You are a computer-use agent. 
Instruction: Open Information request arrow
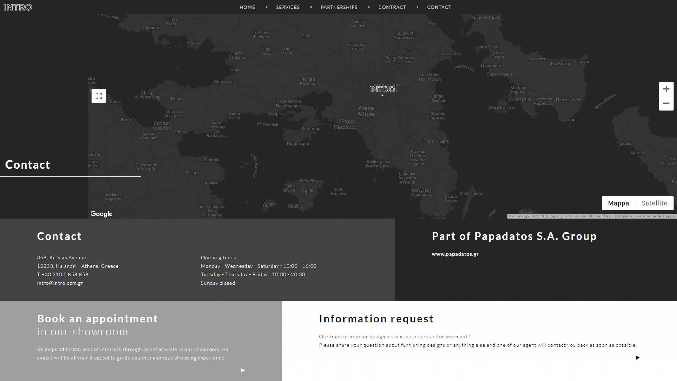pos(638,358)
